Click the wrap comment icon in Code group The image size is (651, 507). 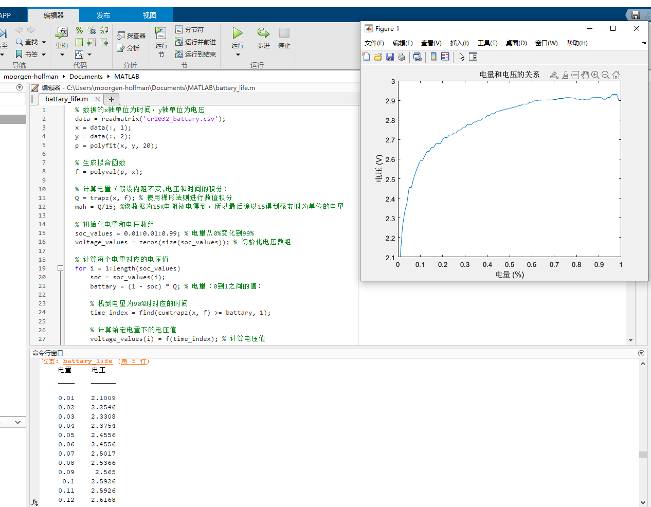(104, 30)
